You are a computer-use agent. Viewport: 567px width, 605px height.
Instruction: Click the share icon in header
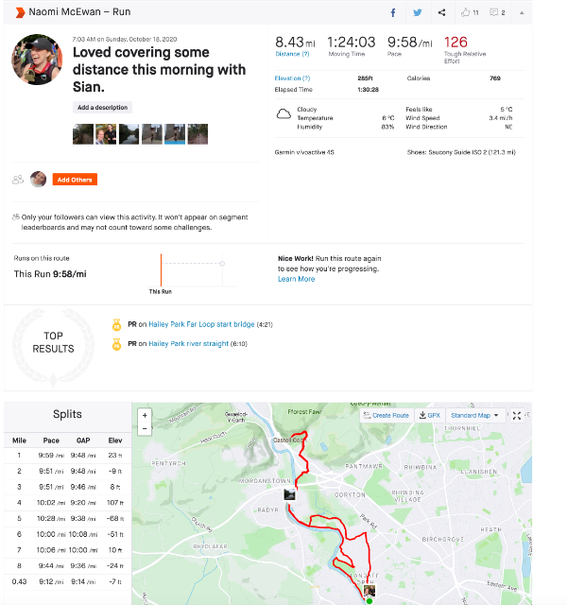coord(442,12)
